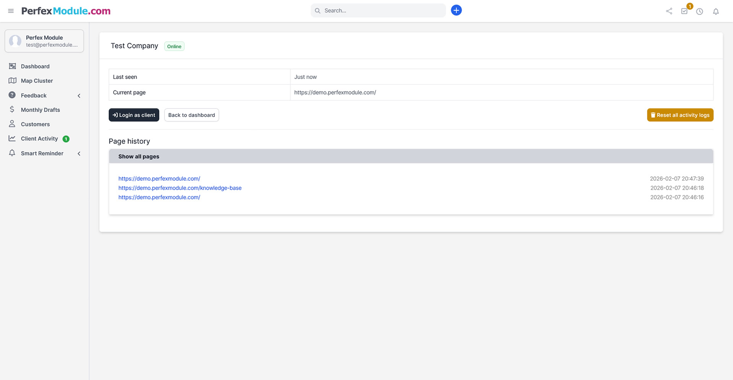Viewport: 733px width, 380px height.
Task: Open the knowledge-base history link
Action: pos(180,188)
